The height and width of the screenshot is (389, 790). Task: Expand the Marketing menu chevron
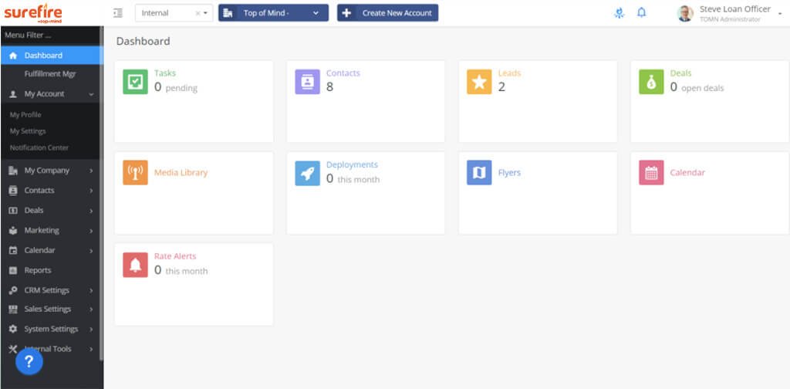tap(91, 231)
